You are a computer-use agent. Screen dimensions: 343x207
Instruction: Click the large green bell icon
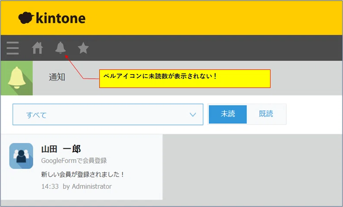point(16,78)
